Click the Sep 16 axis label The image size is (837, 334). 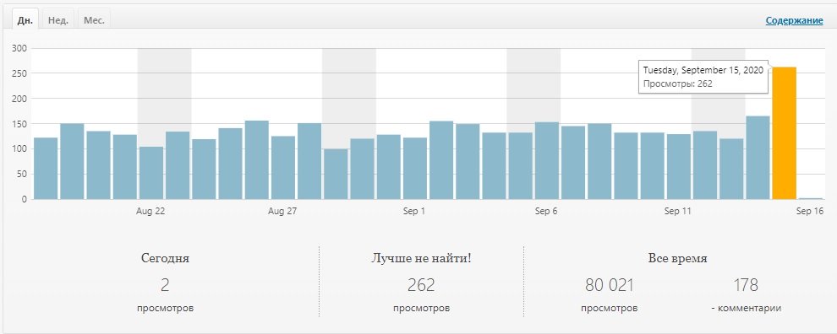coord(810,212)
